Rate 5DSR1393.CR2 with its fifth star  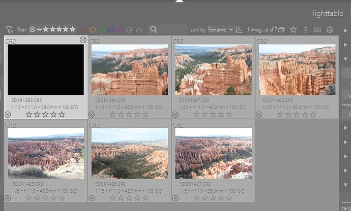(62, 115)
